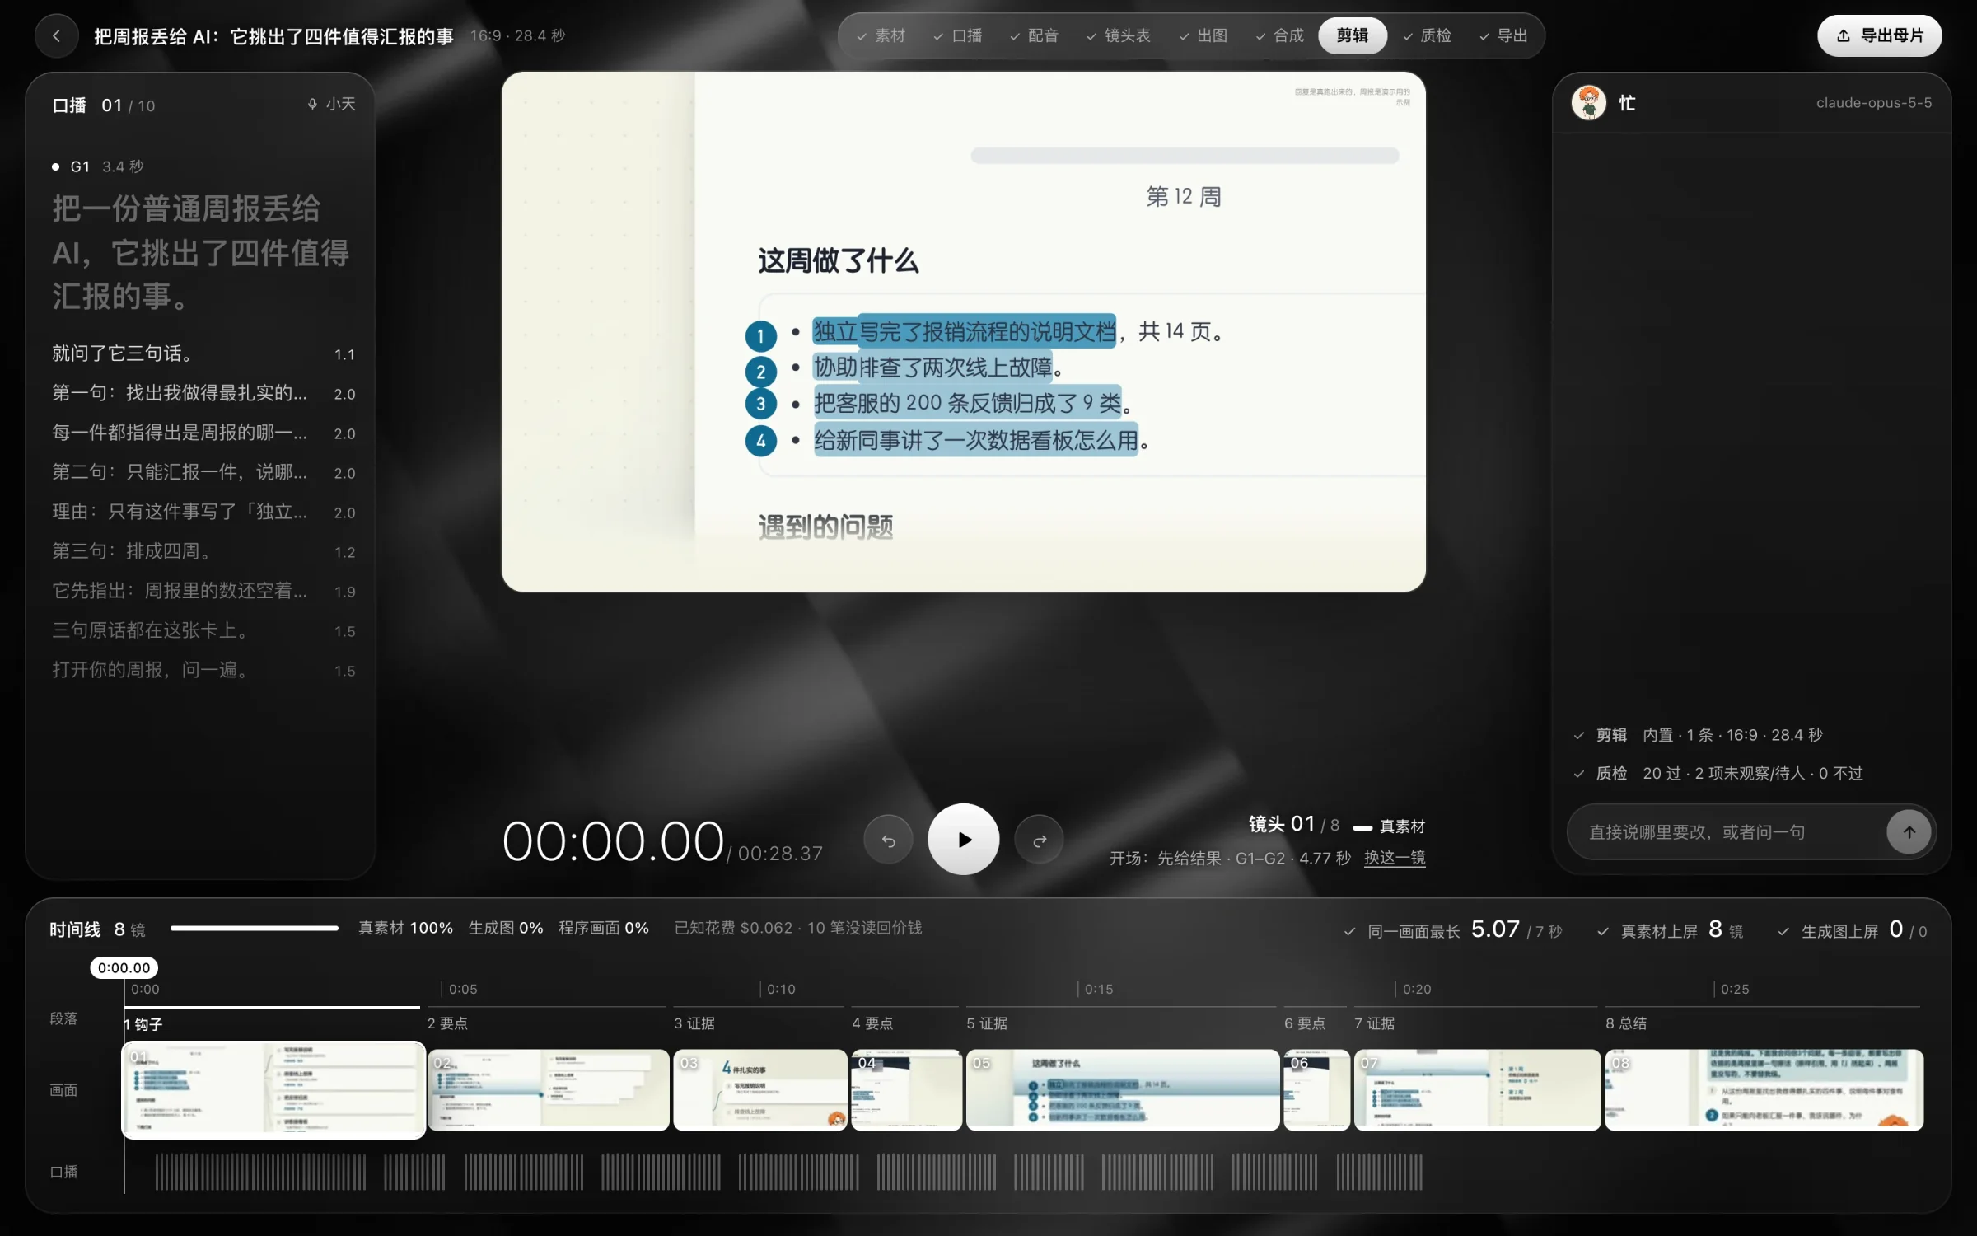
Task: Open the 质检 step tab
Action: 1427,35
